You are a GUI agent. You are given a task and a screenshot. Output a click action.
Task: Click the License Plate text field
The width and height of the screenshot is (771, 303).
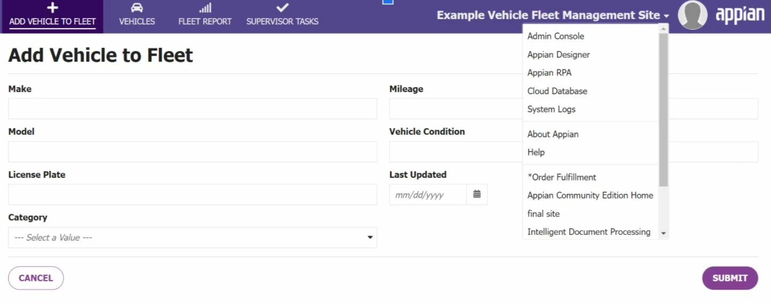(192, 194)
